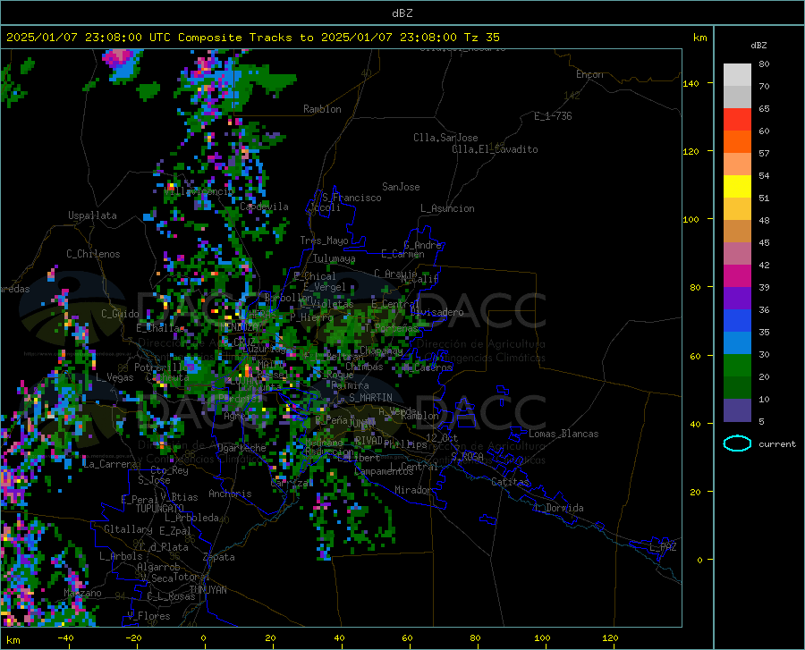805x650 pixels.
Task: Click the dBZ title at top
Action: [x=402, y=13]
